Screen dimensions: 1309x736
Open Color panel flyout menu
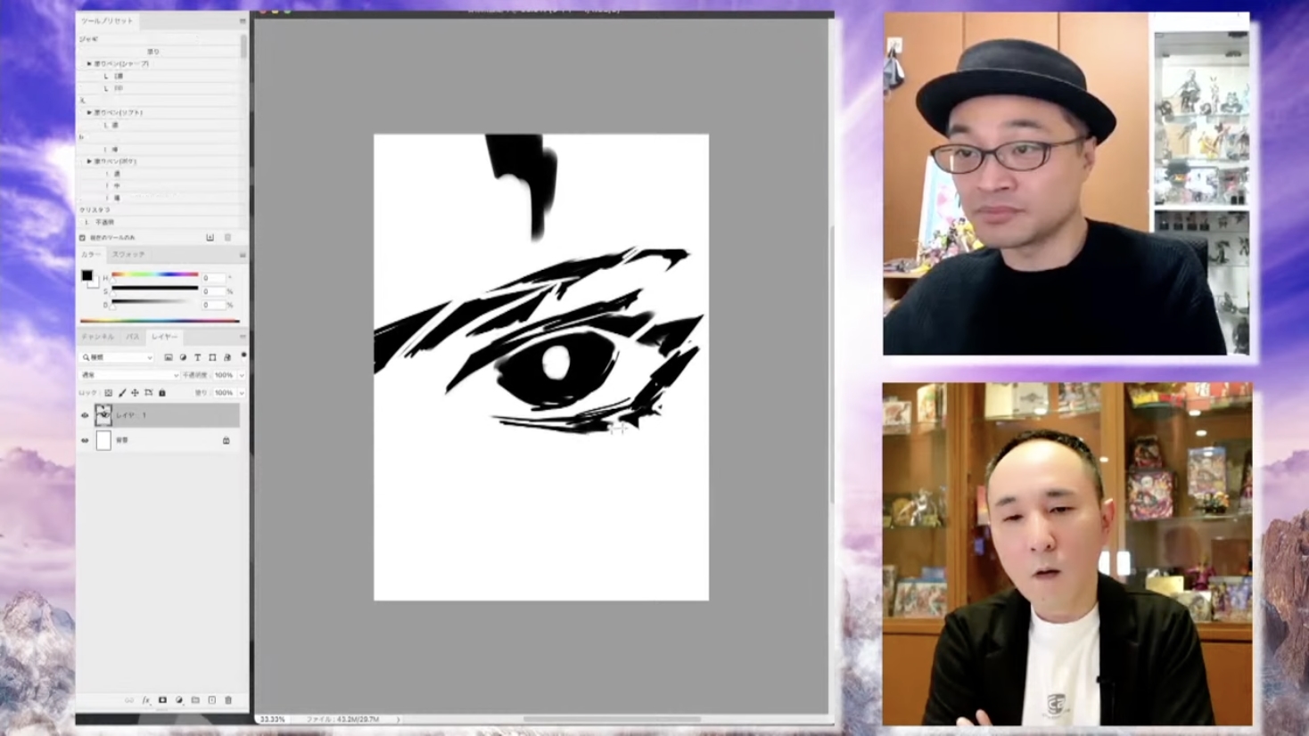243,255
